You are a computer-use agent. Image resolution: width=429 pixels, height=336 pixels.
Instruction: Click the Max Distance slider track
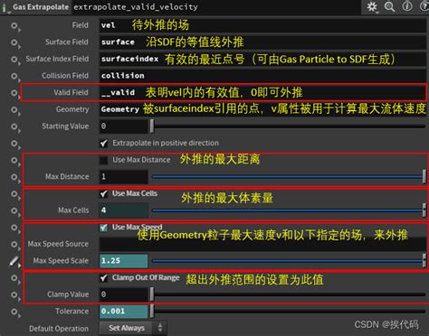pyautogui.click(x=288, y=177)
